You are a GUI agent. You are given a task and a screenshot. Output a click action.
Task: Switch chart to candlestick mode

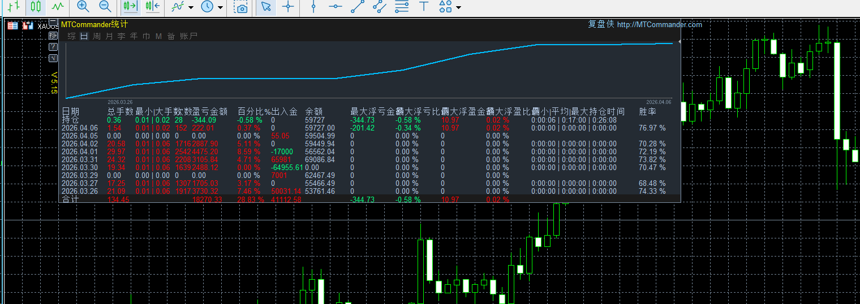coord(36,7)
